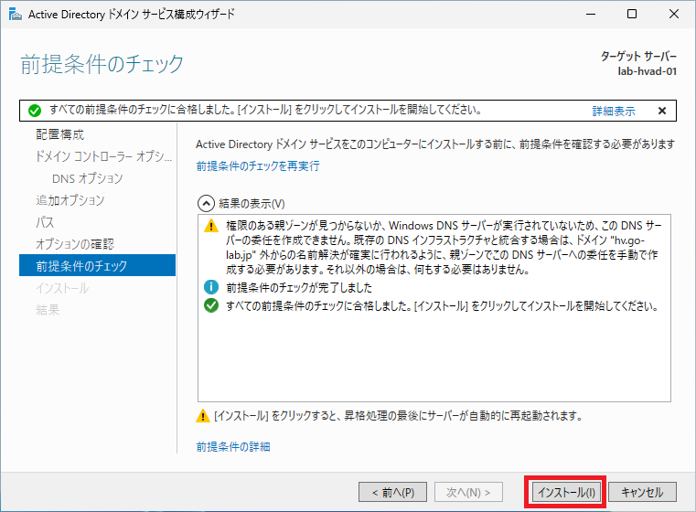
Task: Select highlighted 前提条件のチェック step
Action: pos(97,265)
